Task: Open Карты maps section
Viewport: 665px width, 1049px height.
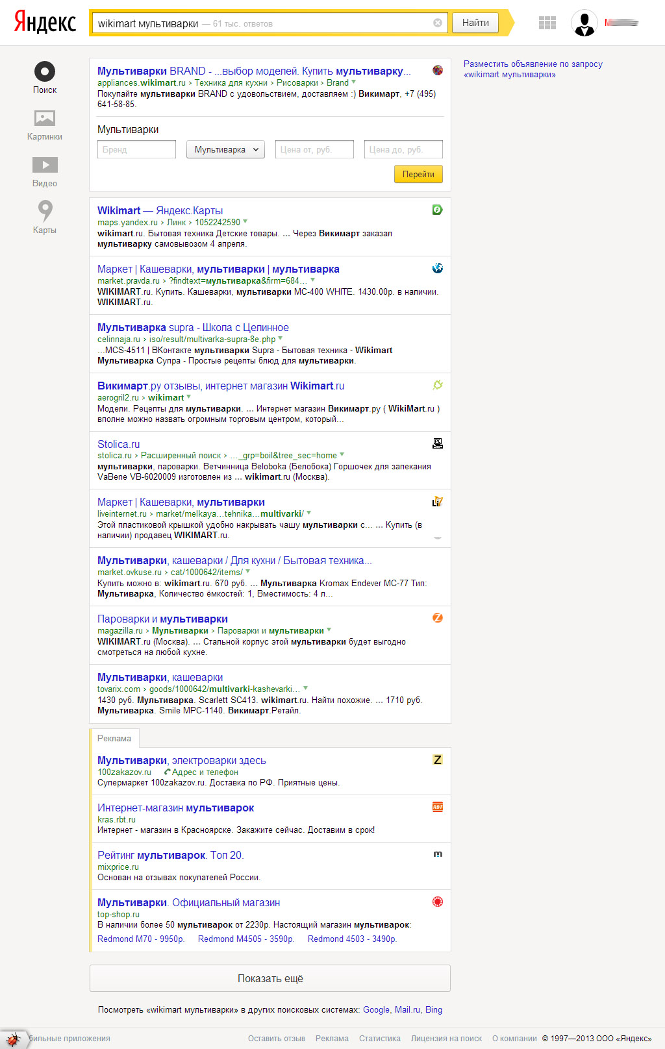Action: coord(45,217)
